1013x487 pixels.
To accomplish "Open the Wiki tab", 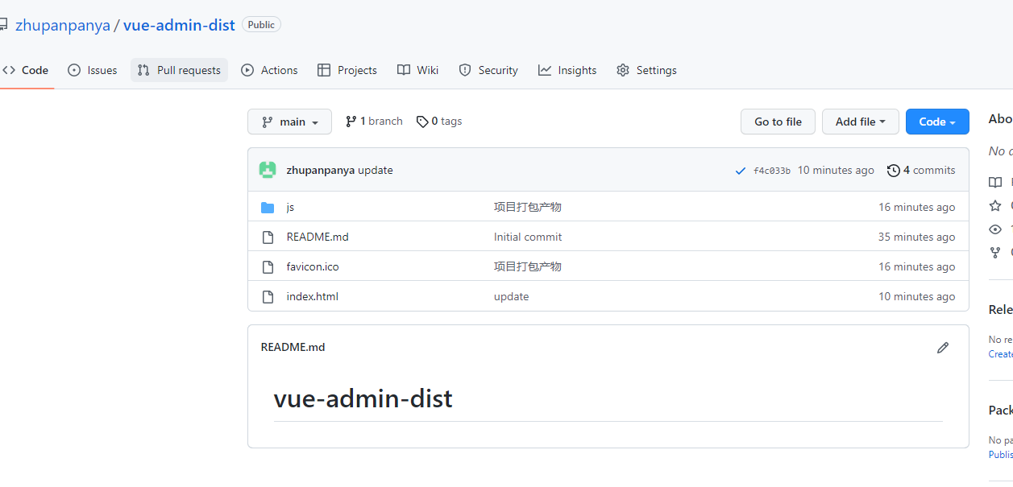I will coord(418,70).
